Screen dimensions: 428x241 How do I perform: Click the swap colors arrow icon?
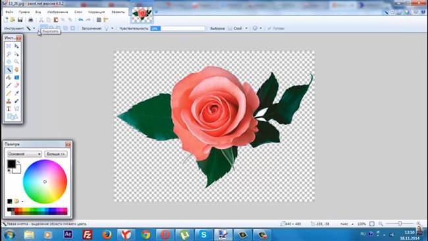18,162
